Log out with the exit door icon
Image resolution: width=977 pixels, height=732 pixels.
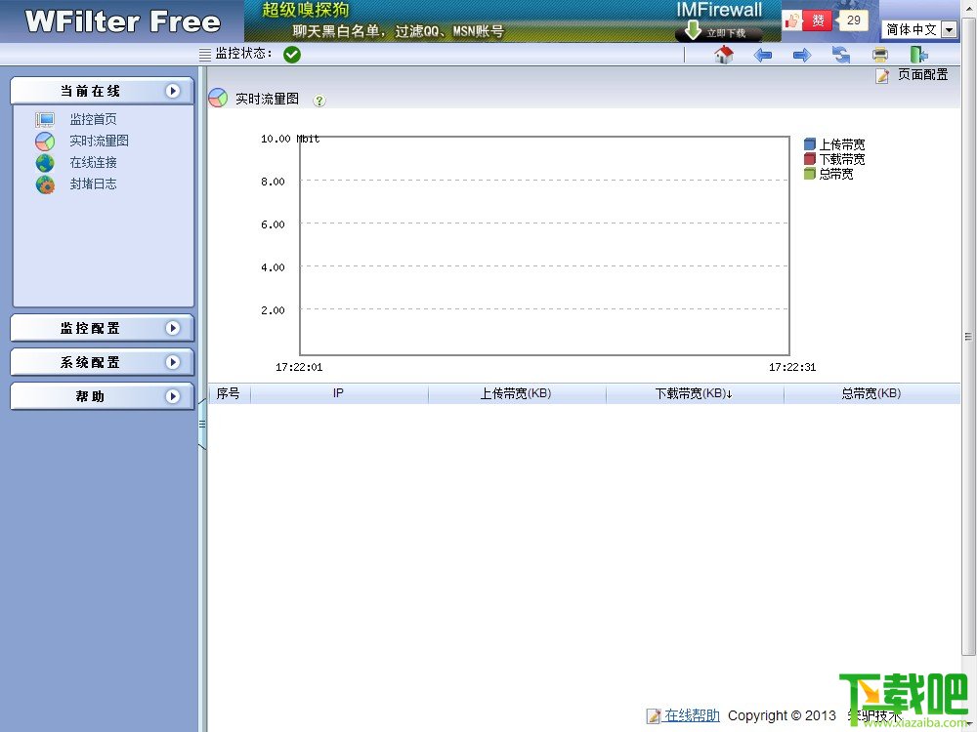[x=918, y=55]
